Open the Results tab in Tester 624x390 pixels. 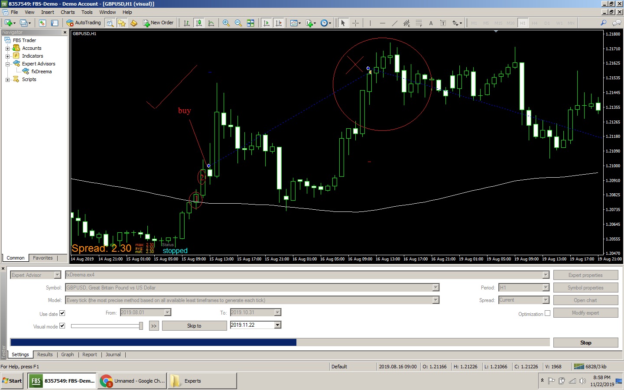click(45, 354)
